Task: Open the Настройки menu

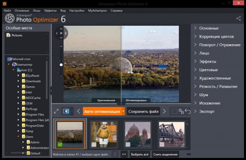Action: [x=77, y=11]
